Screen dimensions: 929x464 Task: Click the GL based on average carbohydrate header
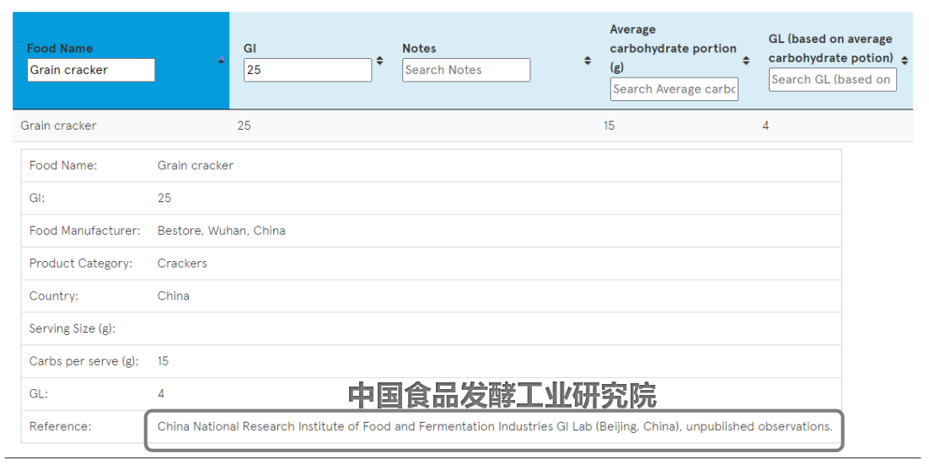tap(830, 48)
